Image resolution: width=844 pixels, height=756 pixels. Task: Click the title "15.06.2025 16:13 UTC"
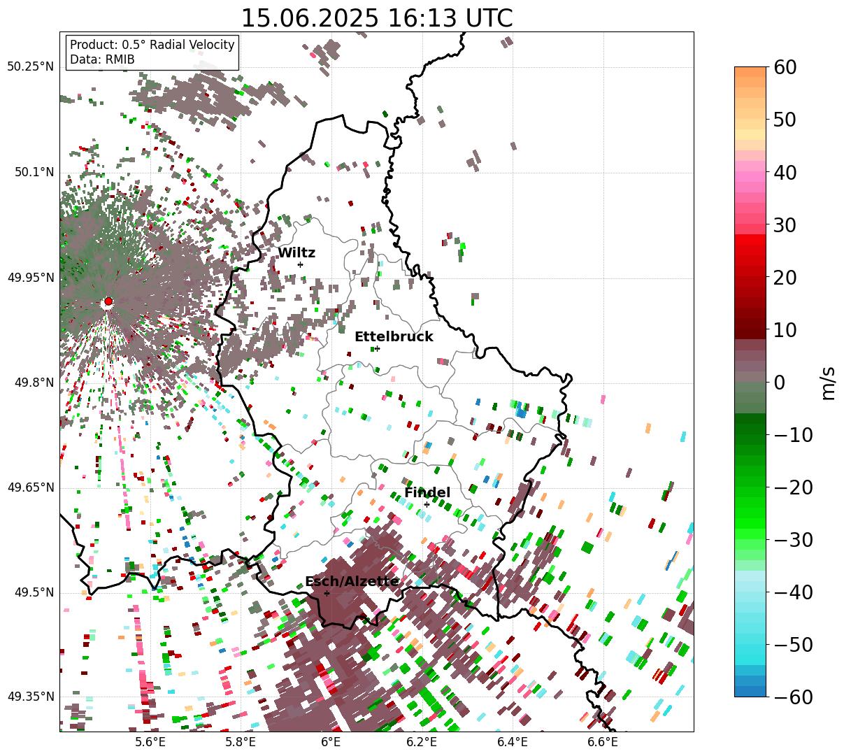click(376, 17)
